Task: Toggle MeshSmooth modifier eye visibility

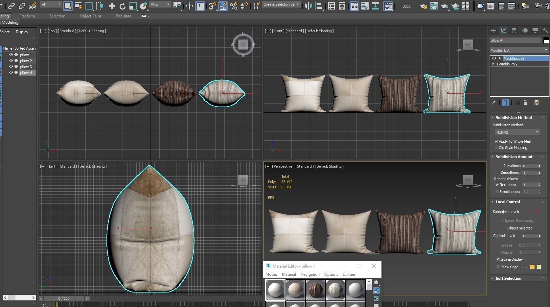Action: 494,59
